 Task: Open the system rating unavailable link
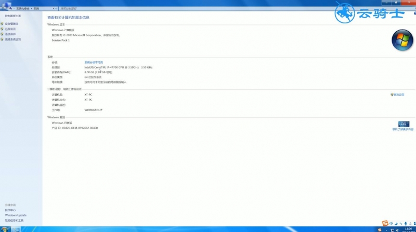click(x=94, y=62)
